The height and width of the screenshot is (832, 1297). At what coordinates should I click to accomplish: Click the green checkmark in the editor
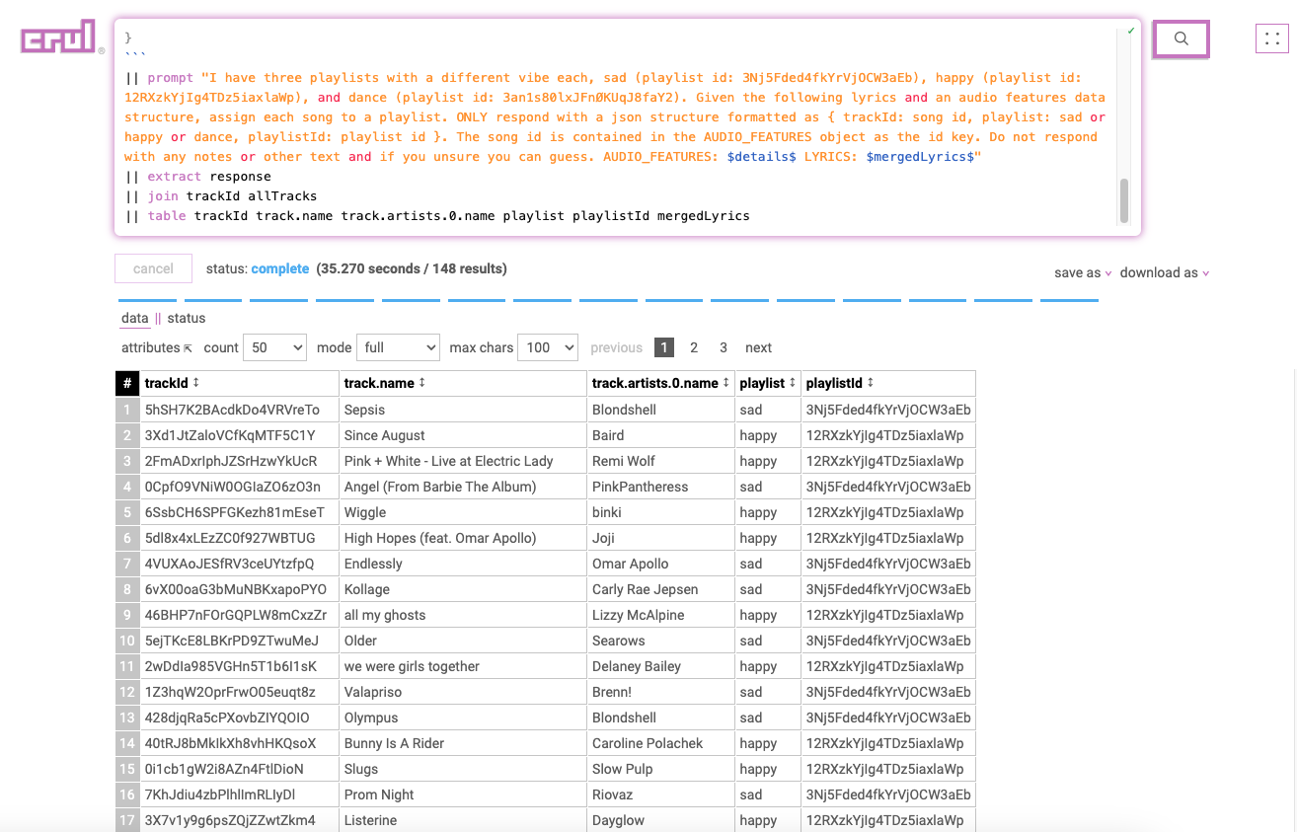pos(1131,31)
